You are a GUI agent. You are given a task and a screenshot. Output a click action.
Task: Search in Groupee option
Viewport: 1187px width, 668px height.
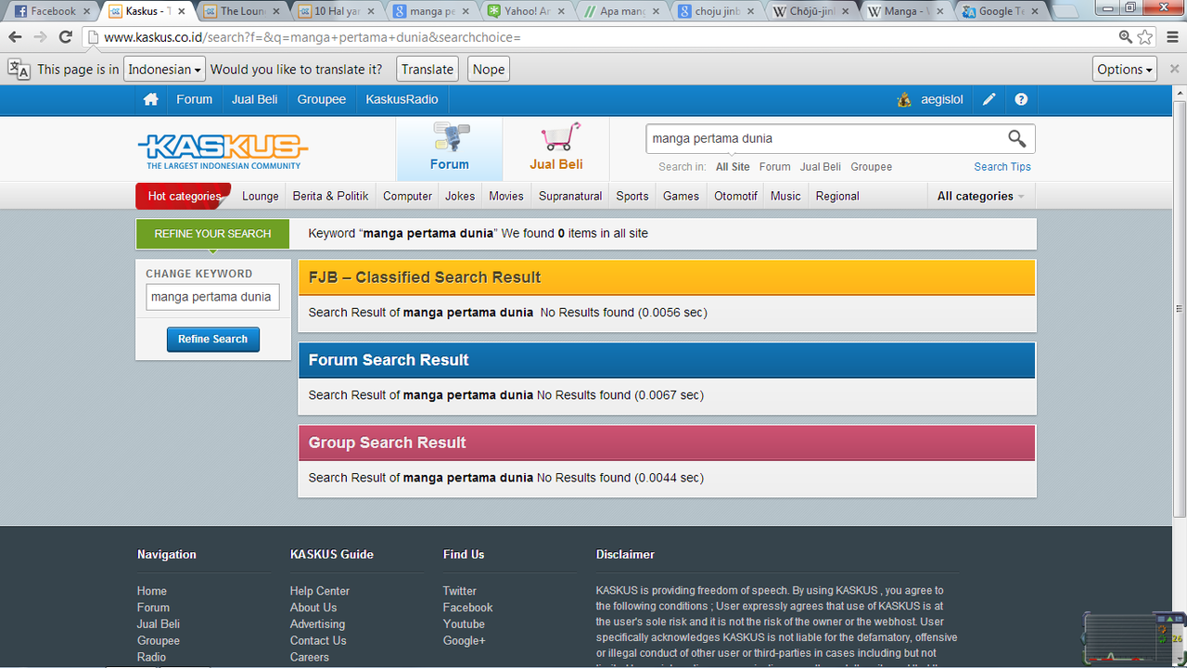[872, 167]
